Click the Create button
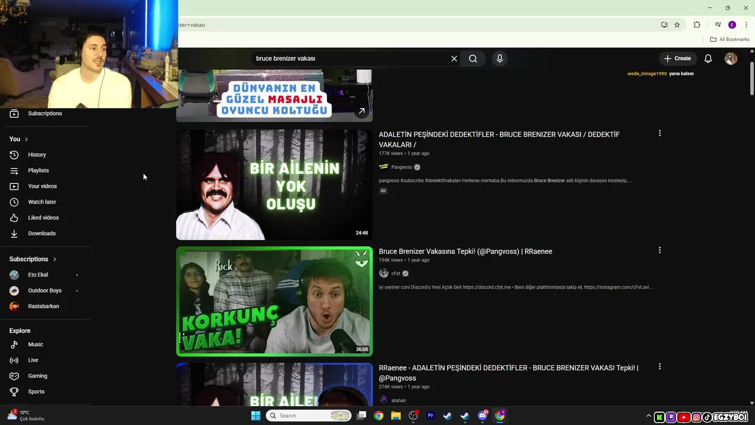The image size is (755, 425). click(x=677, y=58)
